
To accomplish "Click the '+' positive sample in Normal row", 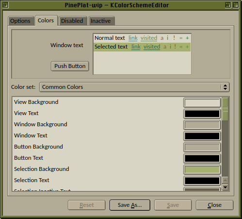I will point(187,38).
